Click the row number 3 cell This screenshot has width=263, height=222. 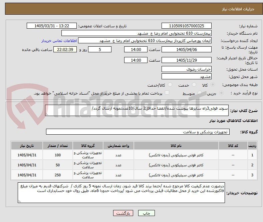coord(252,175)
